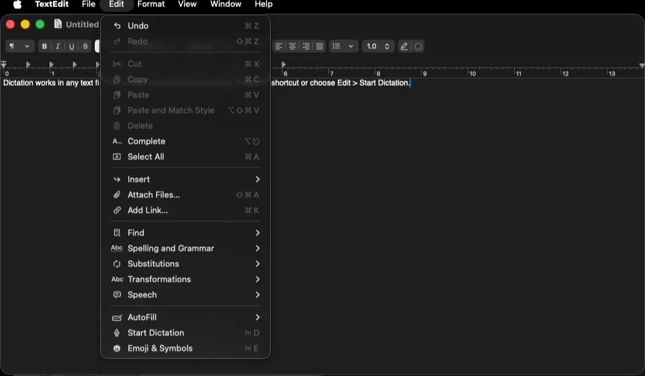645x376 pixels.
Task: Click the left indent marker at ruler 0
Action: coord(3,64)
